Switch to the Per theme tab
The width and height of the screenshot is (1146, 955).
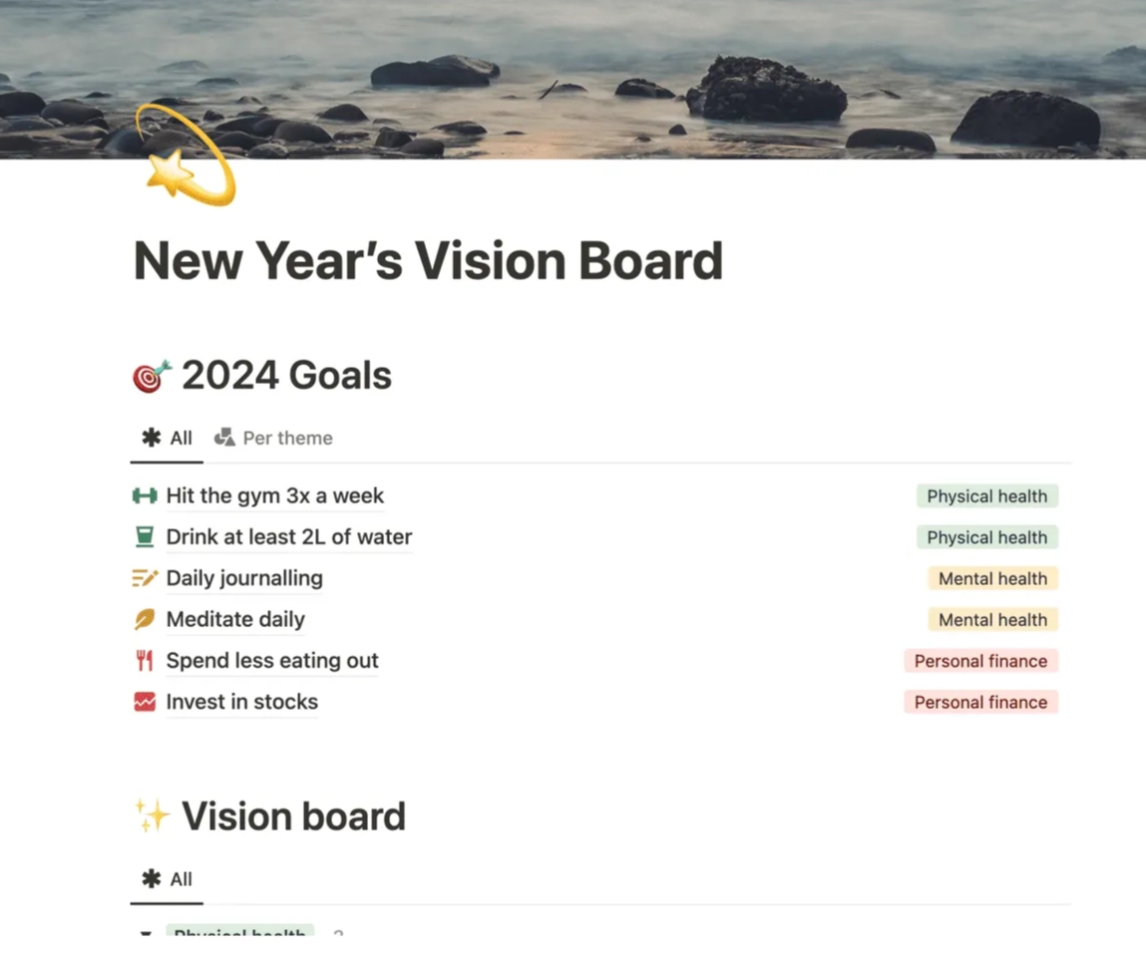coord(274,438)
